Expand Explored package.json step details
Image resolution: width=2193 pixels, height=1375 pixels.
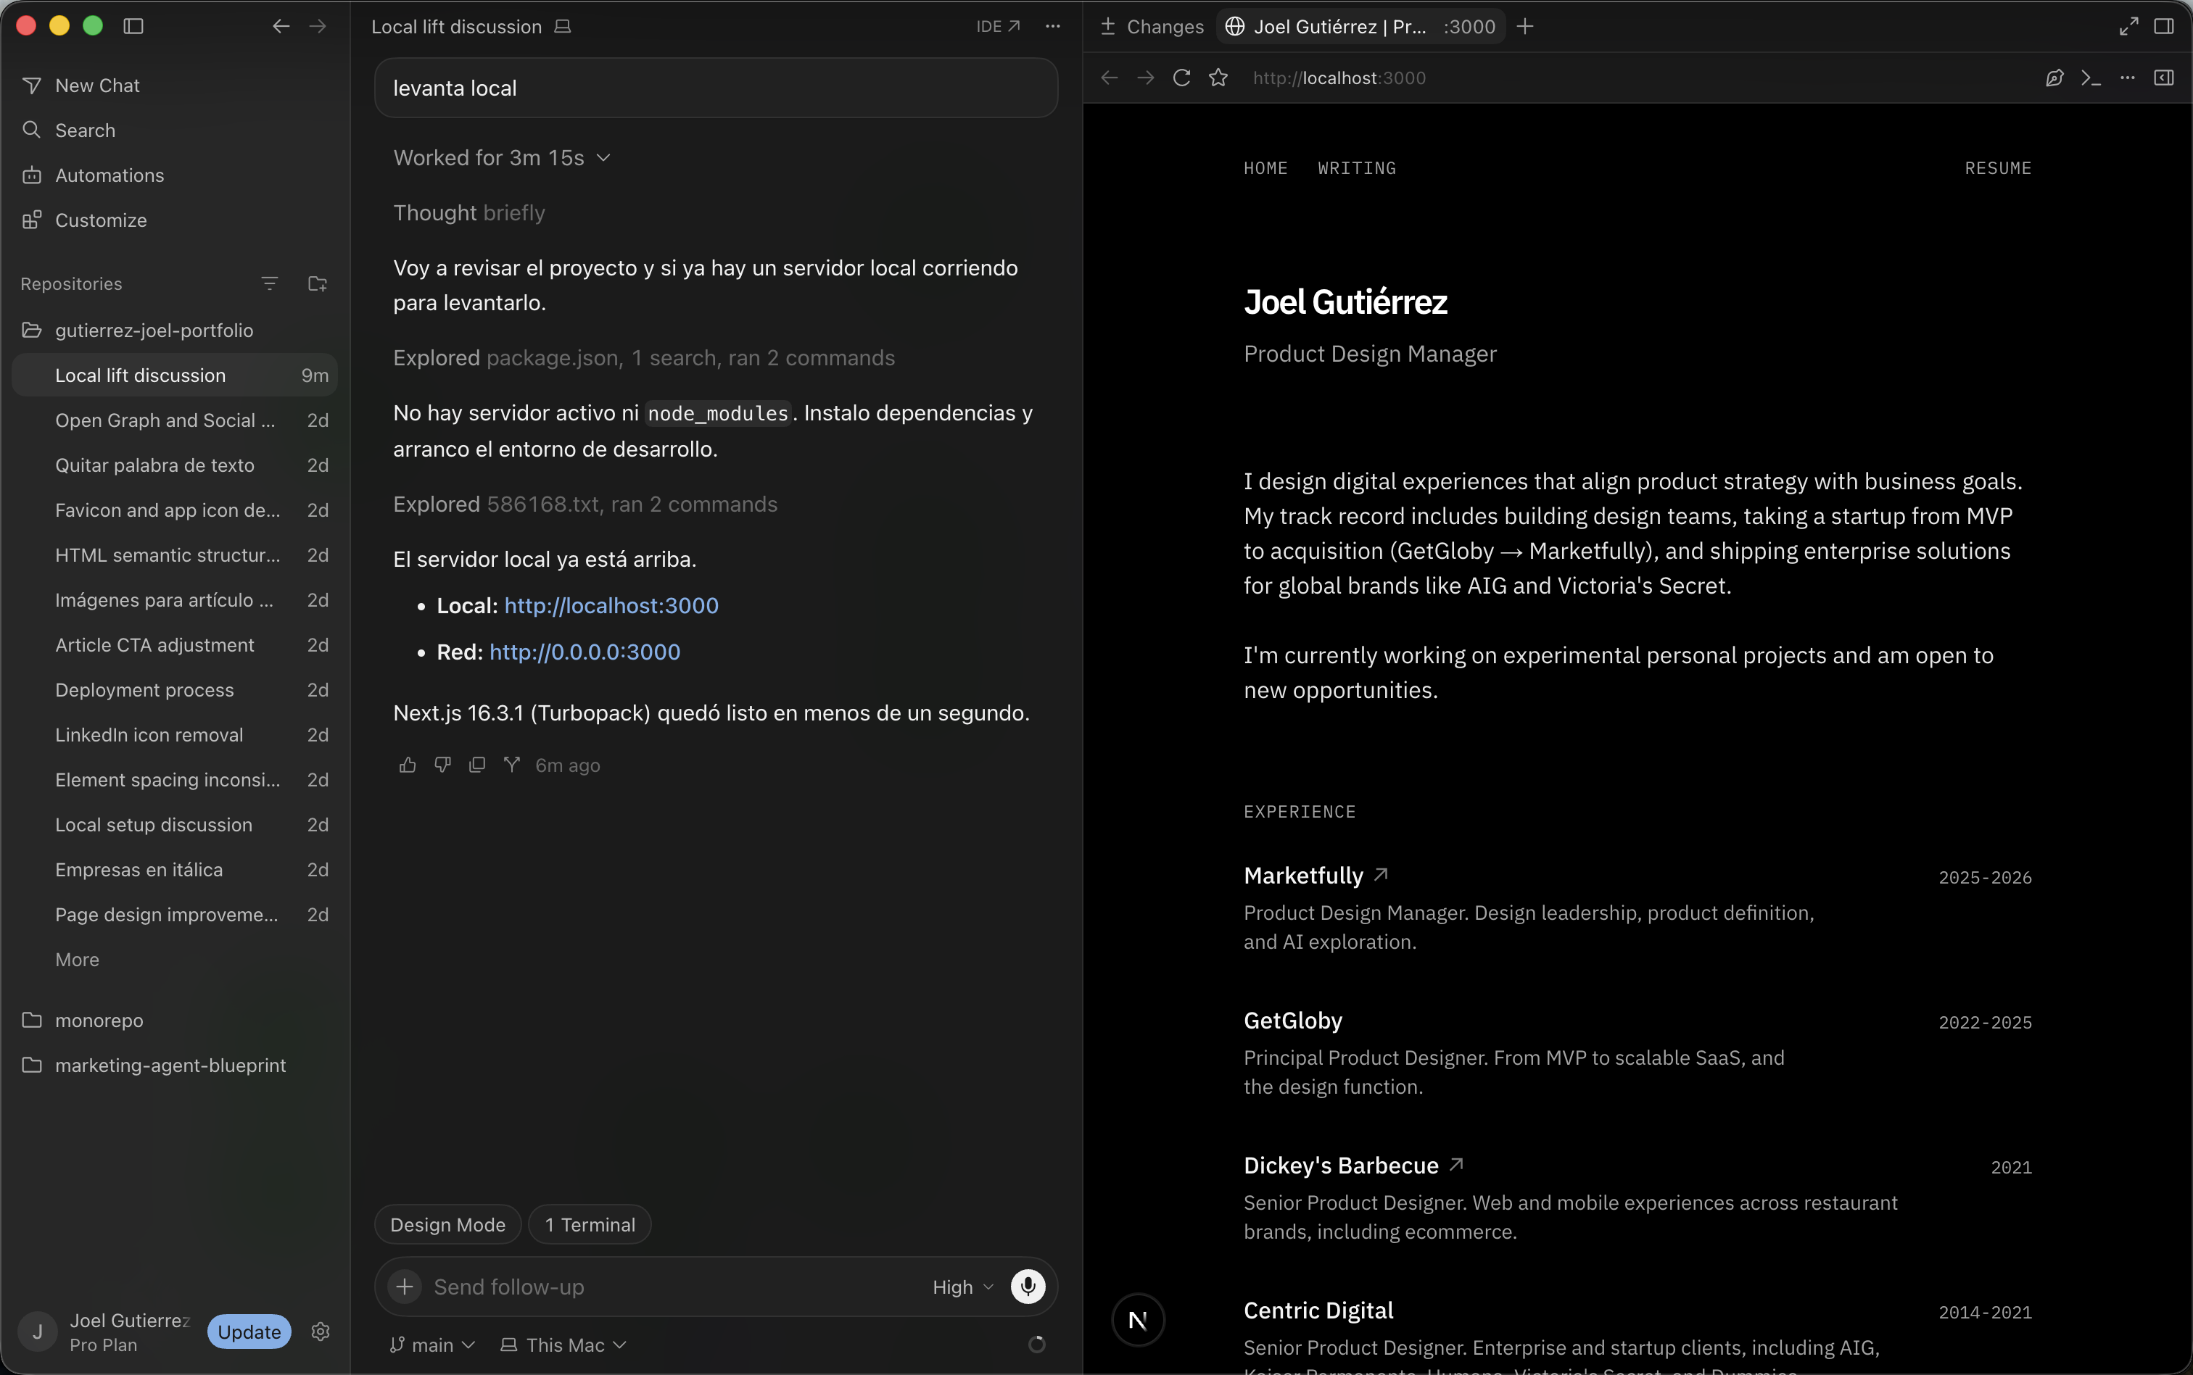click(644, 358)
